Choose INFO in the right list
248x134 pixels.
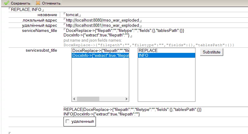pyautogui.click(x=166, y=55)
